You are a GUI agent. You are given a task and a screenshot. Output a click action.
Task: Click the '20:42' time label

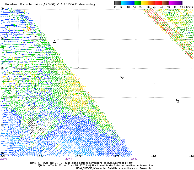[134, 159]
